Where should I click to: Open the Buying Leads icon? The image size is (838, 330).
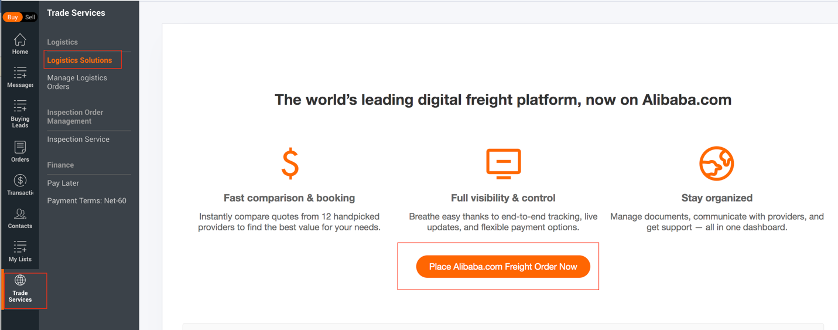tap(20, 106)
